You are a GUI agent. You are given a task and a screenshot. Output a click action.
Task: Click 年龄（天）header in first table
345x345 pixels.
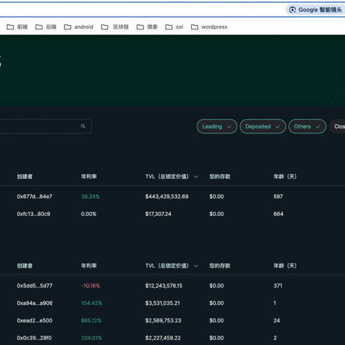(285, 177)
